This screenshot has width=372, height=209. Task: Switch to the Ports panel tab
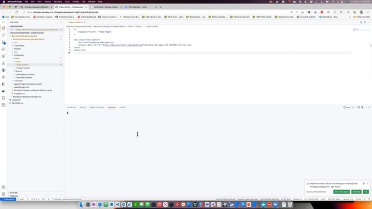coord(122,107)
